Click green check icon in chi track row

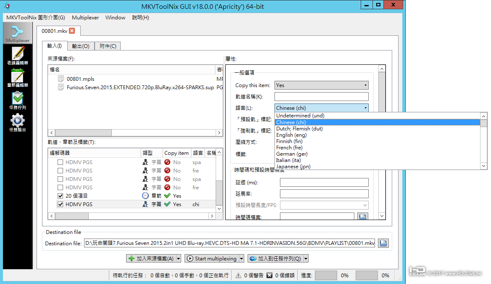point(167,204)
